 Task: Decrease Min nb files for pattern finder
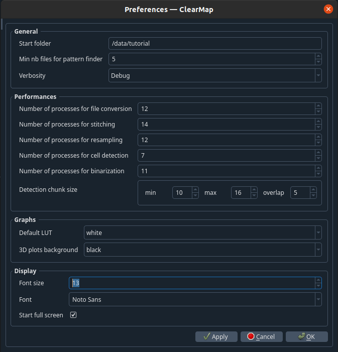(318, 62)
